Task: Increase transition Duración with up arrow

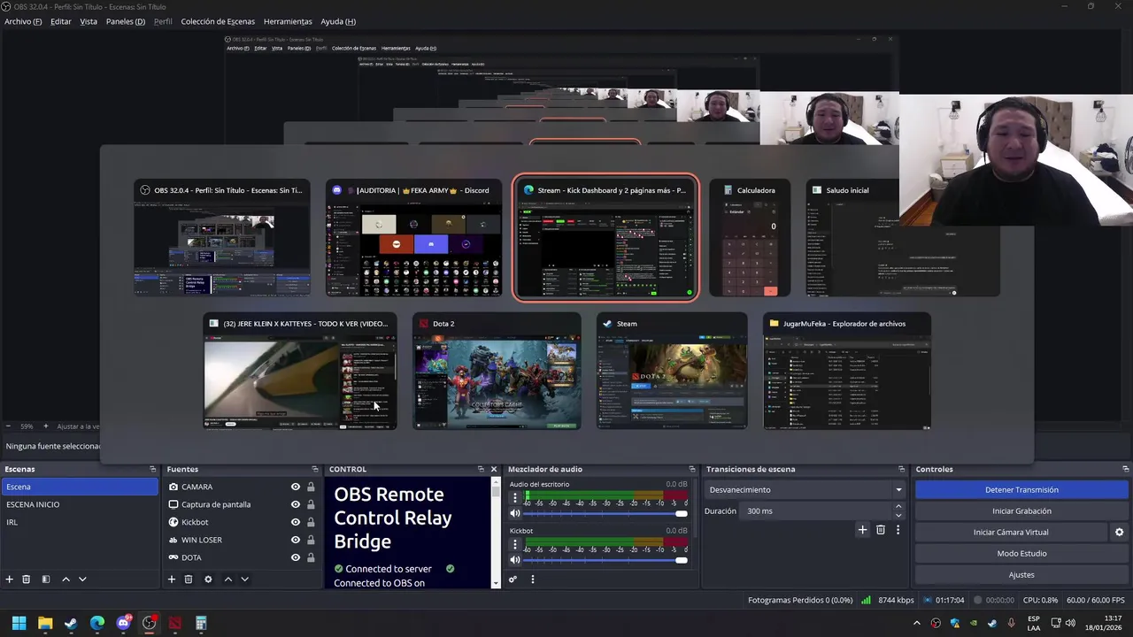Action: coord(898,507)
